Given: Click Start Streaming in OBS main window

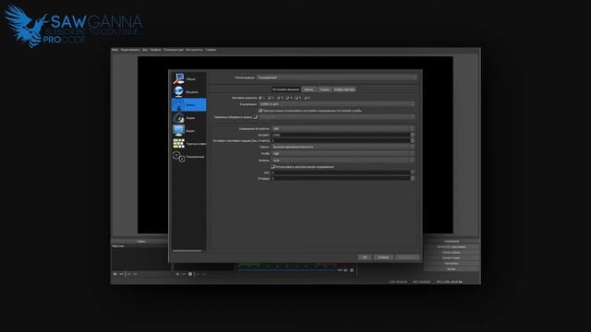Looking at the screenshot, I should pyautogui.click(x=452, y=247).
